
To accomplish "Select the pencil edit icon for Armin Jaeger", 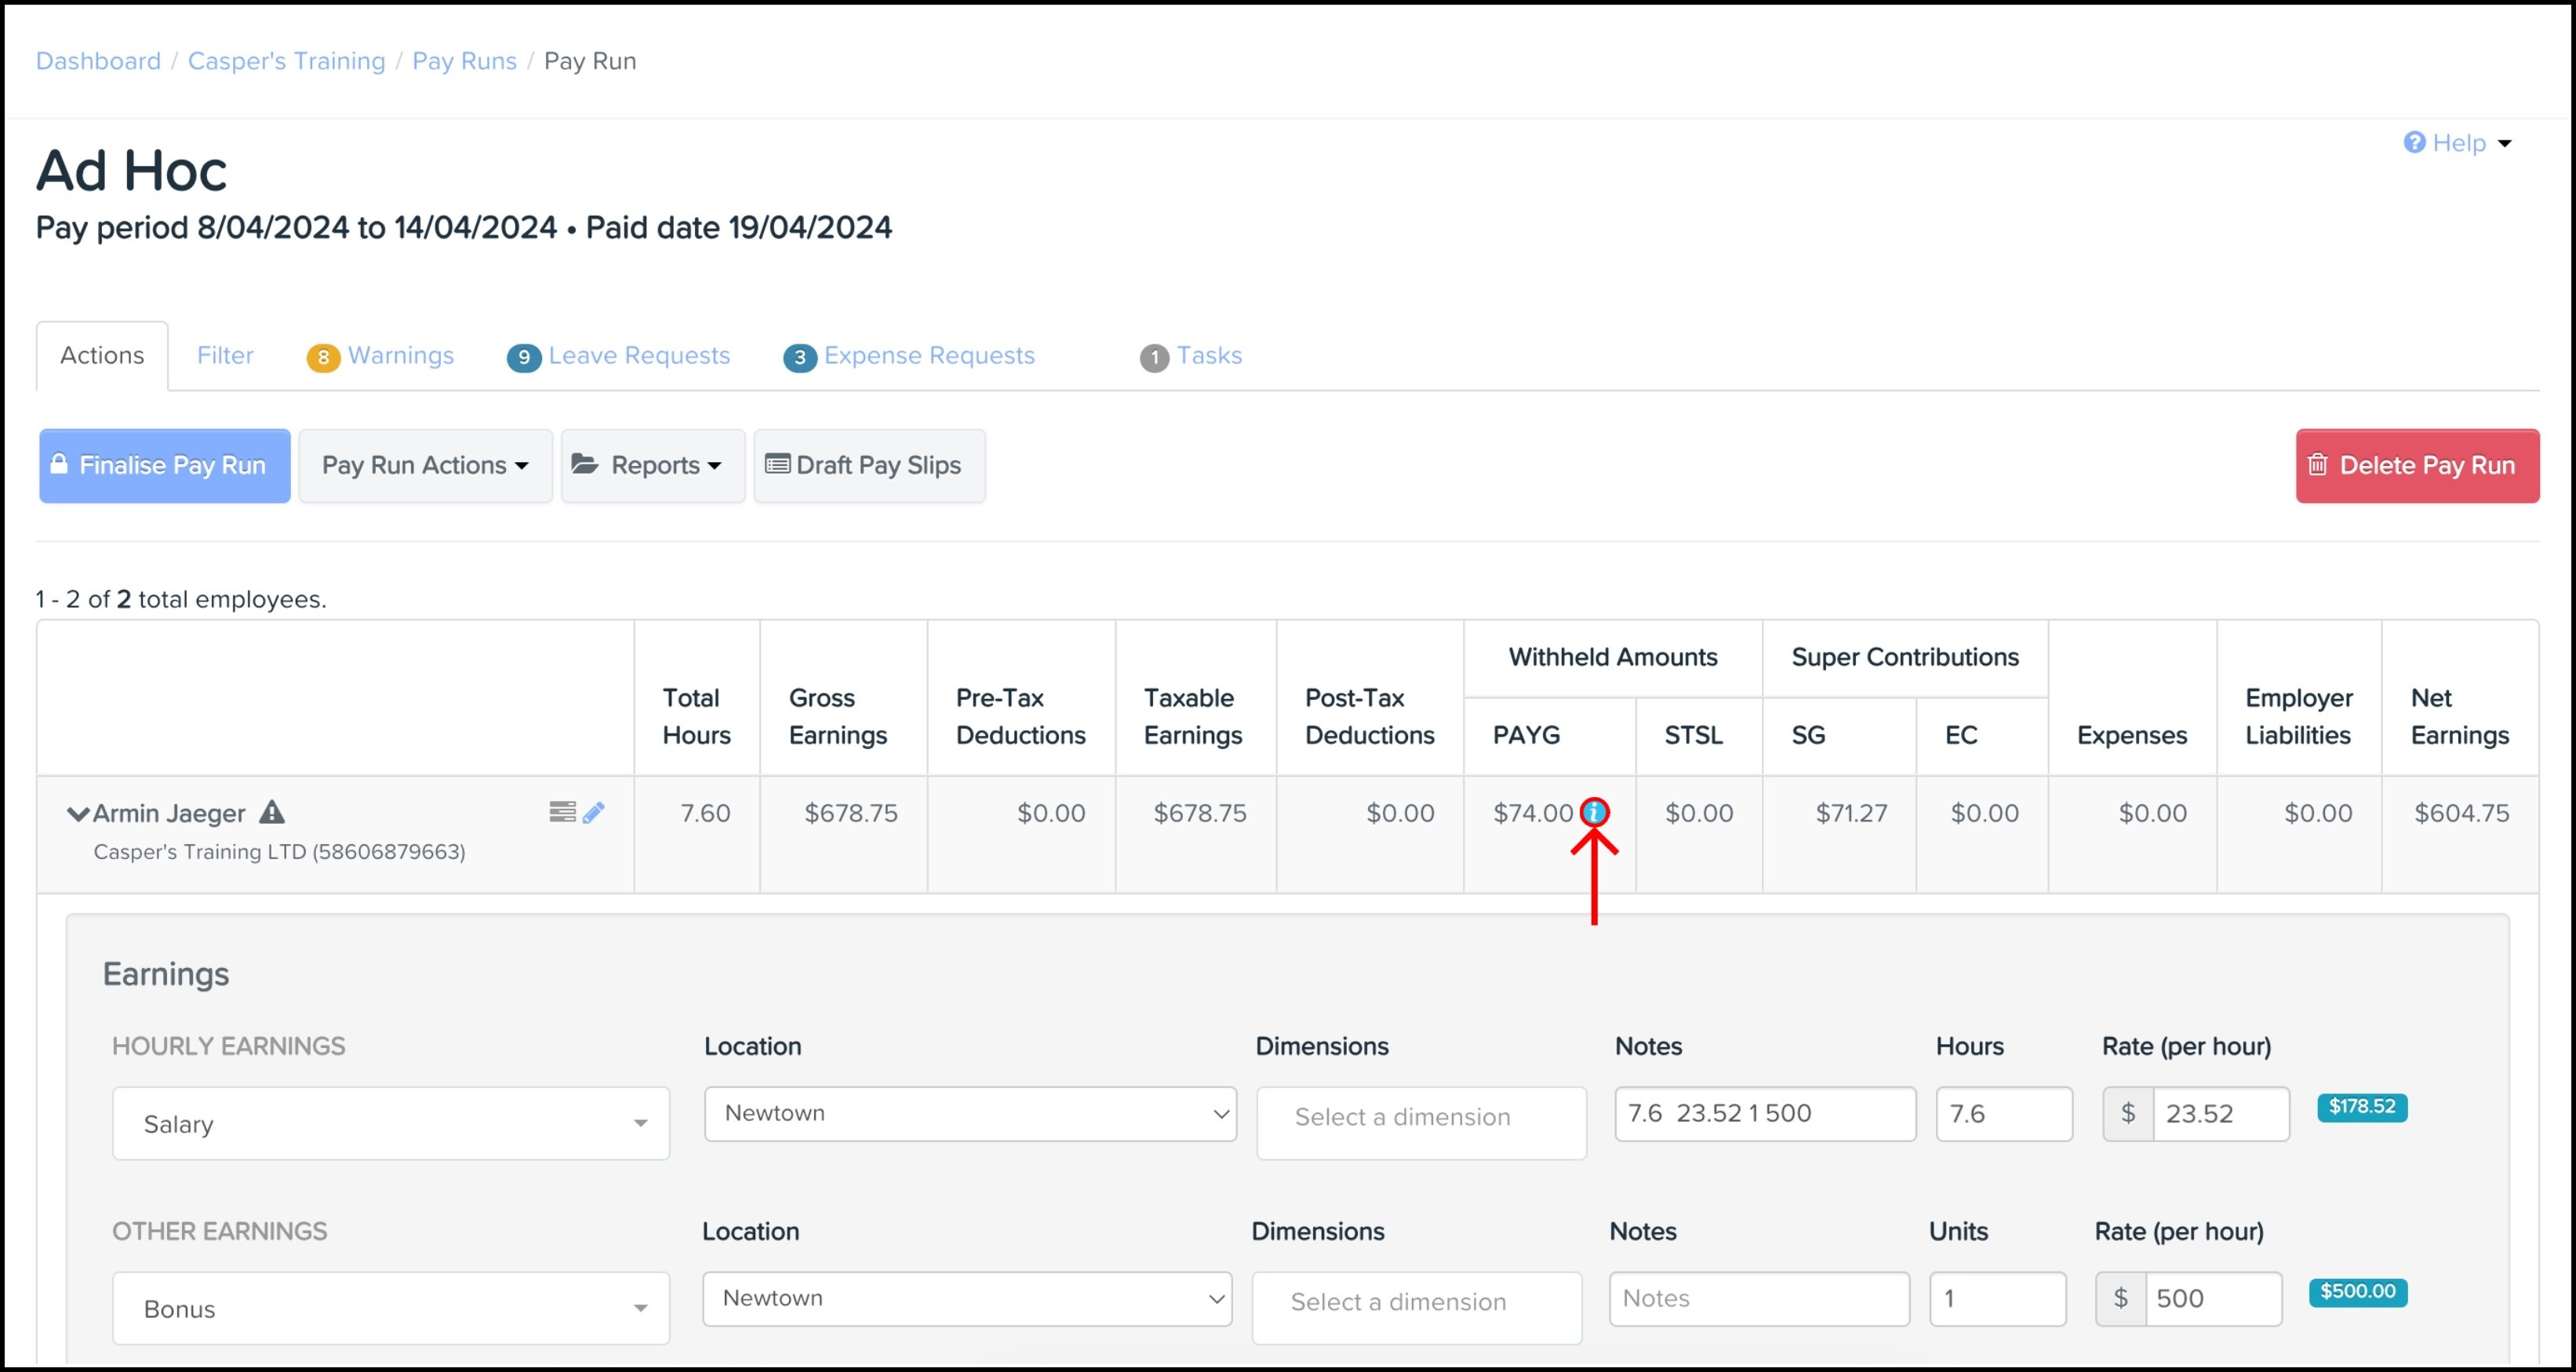I will 595,812.
